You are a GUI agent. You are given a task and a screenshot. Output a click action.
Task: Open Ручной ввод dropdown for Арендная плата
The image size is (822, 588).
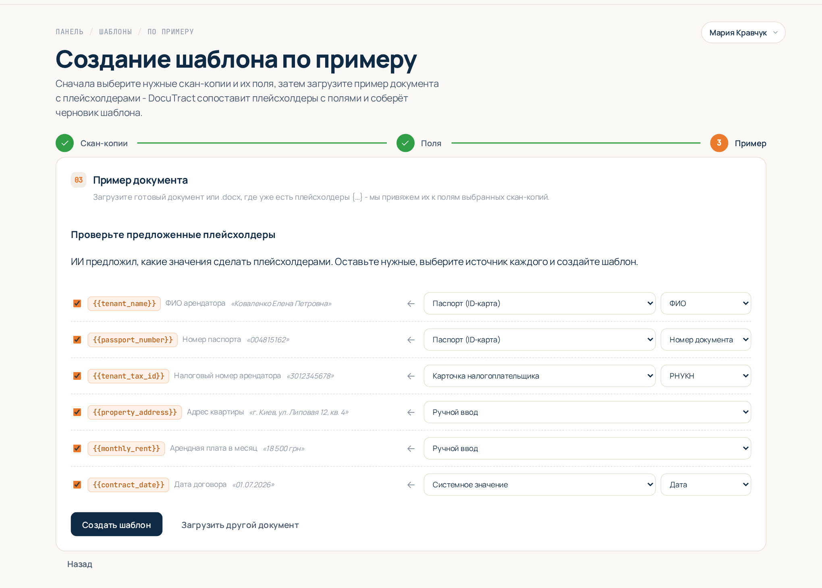(587, 448)
